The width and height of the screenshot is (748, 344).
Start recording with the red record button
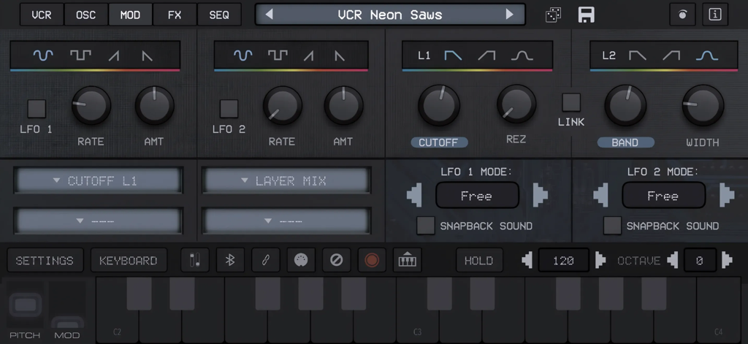click(x=372, y=261)
